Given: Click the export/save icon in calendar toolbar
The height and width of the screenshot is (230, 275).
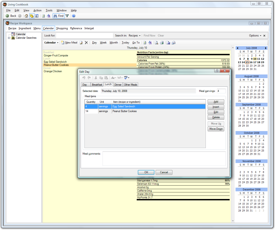Looking at the screenshot, I should (168, 42).
